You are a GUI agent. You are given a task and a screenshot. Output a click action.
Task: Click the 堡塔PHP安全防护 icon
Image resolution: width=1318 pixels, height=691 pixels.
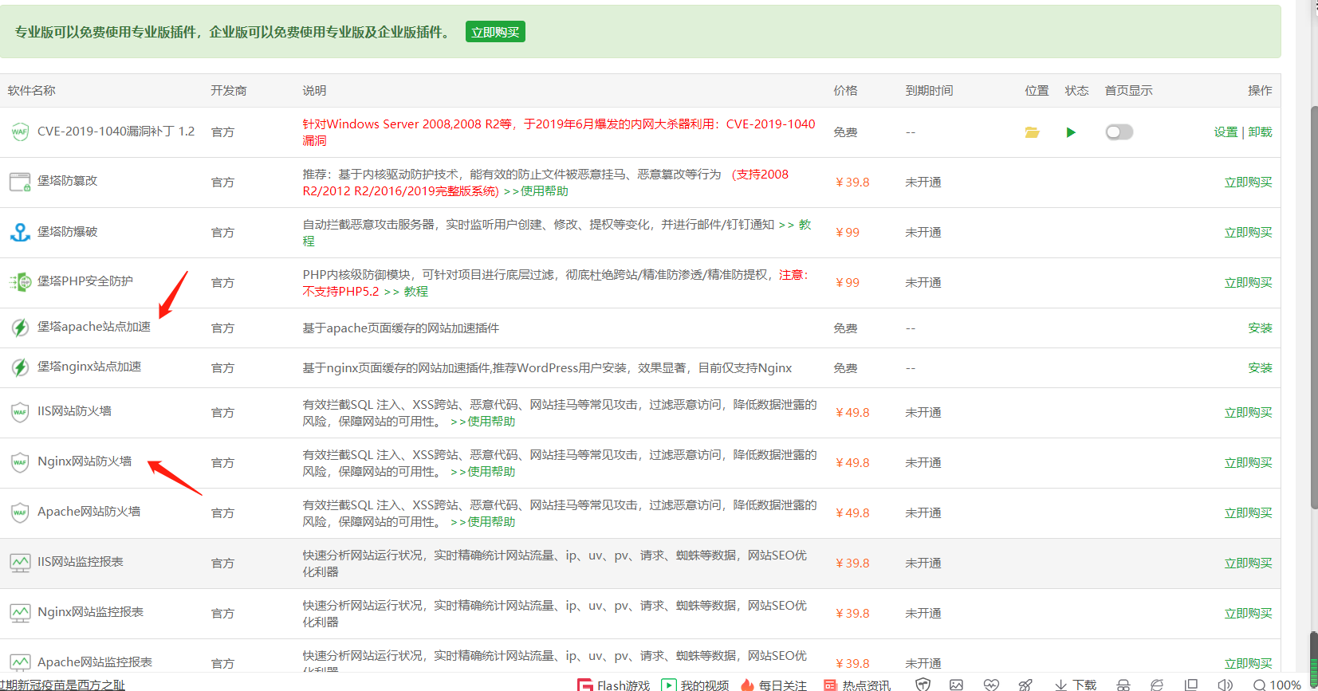click(20, 282)
